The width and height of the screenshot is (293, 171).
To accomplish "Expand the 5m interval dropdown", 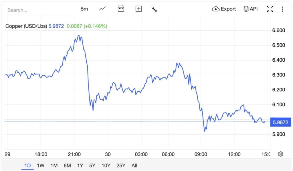I will [84, 9].
